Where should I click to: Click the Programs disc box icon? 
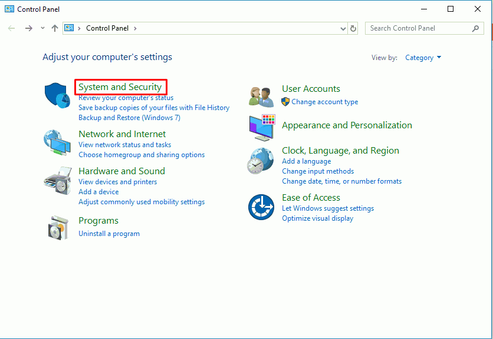click(58, 228)
